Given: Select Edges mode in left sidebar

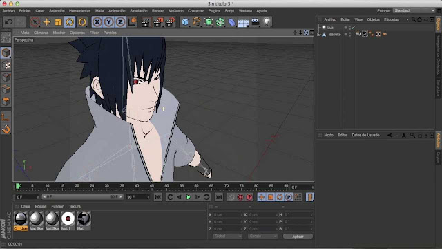Looking at the screenshot, I should pos(6,89).
